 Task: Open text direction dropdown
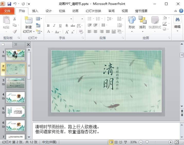pos(120,19)
